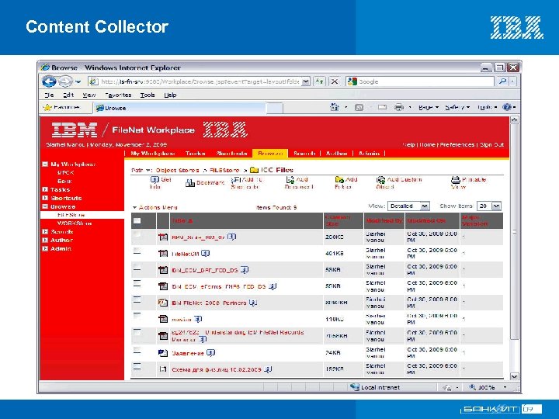Expand the Author node in the sidebar

[x=45, y=240]
